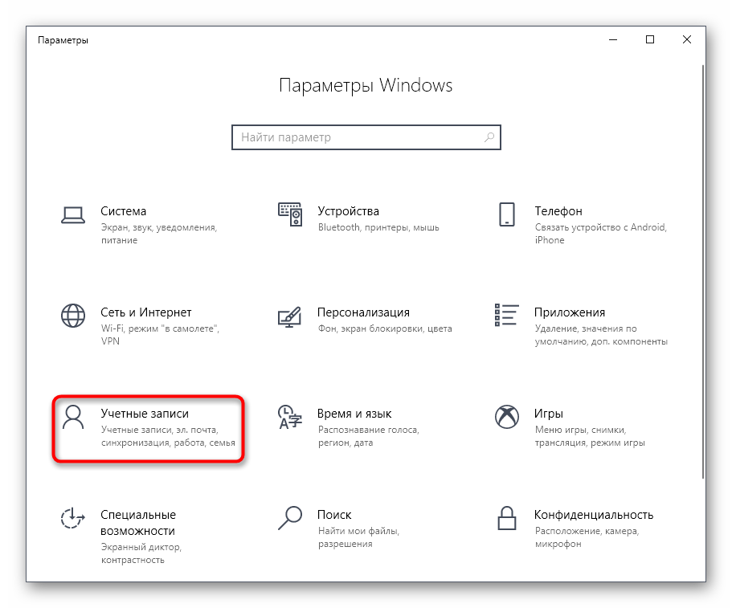Open the Телефон settings title
The height and width of the screenshot is (608, 732).
pyautogui.click(x=558, y=211)
